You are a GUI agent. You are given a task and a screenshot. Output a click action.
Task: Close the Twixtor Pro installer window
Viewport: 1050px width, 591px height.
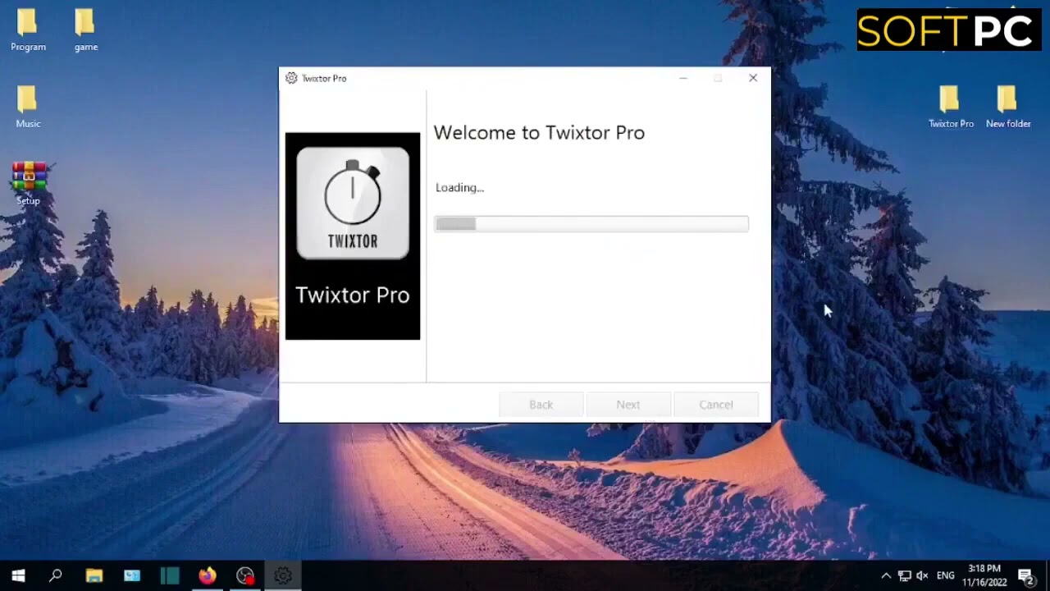pyautogui.click(x=753, y=78)
